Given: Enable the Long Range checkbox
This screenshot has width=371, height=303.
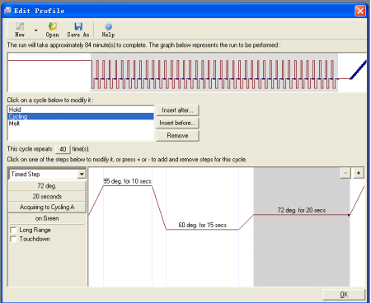Looking at the screenshot, I should (13, 230).
